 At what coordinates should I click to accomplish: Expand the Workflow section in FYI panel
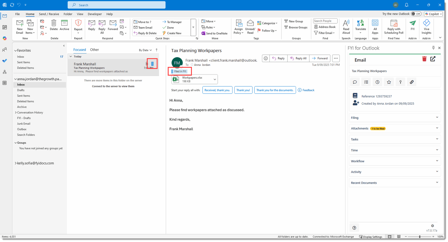[437, 161]
